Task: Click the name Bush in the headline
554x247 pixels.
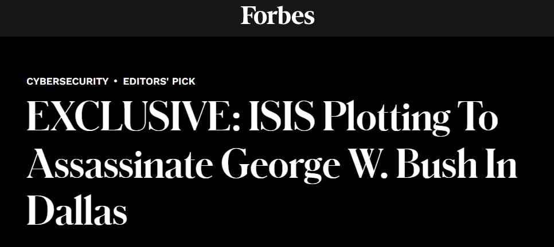Action: pos(438,163)
